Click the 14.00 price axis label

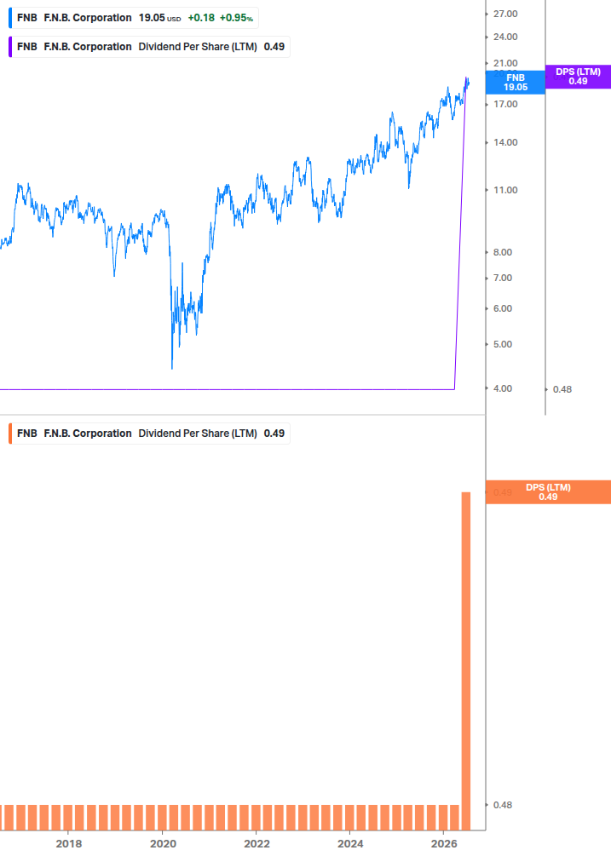505,142
